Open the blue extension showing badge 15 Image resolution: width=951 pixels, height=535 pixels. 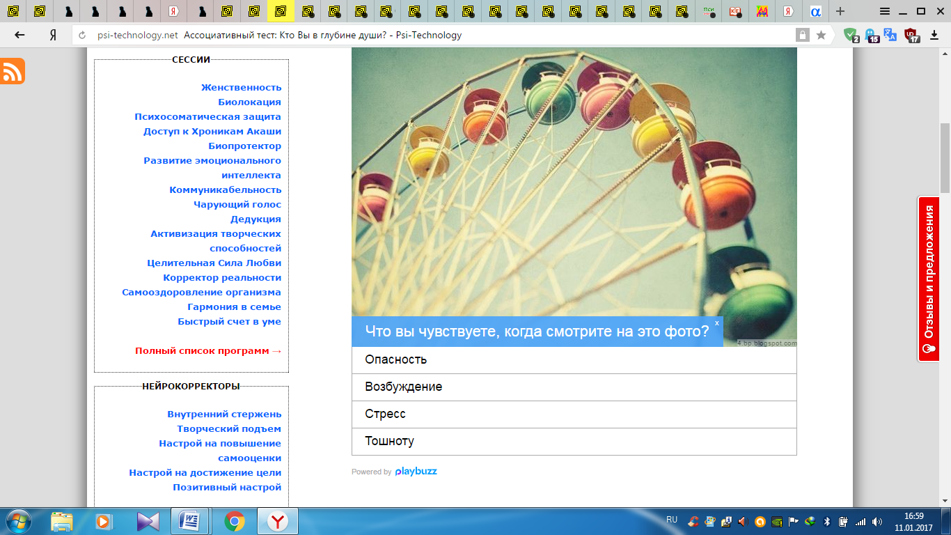point(871,35)
